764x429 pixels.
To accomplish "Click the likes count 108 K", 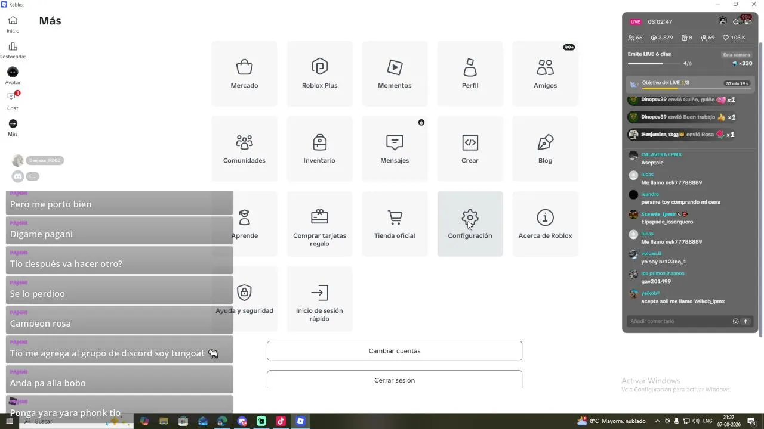I will (734, 38).
